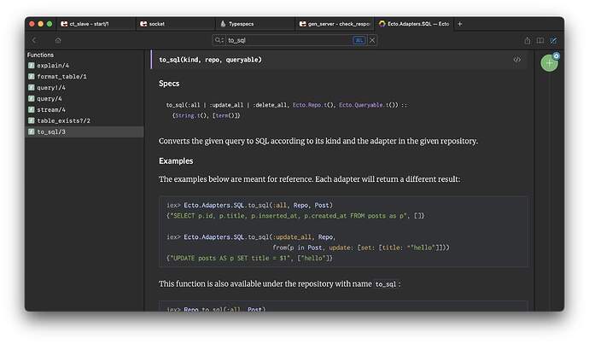The width and height of the screenshot is (589, 344).
Task: Switch to the socket tab
Action: tap(175, 24)
